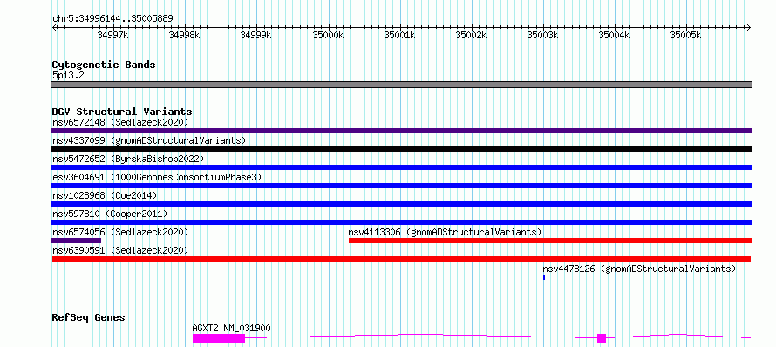Screen dimensions: 776x347
Task: Click the nsv6572148 (Sedlazeck2020) label
Action: pos(120,122)
